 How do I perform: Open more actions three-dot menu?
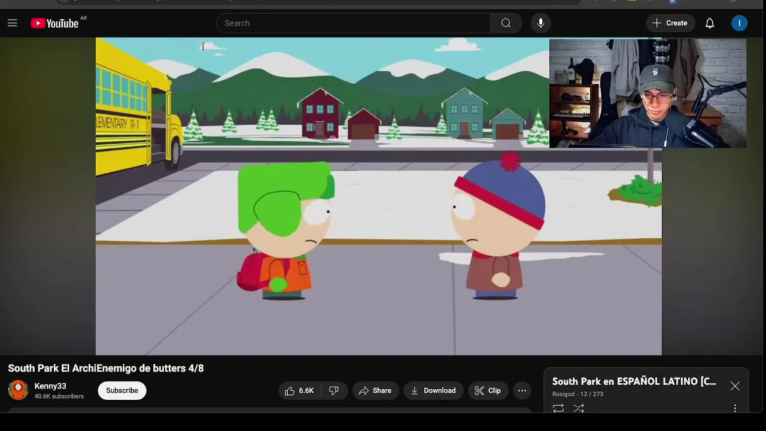pos(522,390)
